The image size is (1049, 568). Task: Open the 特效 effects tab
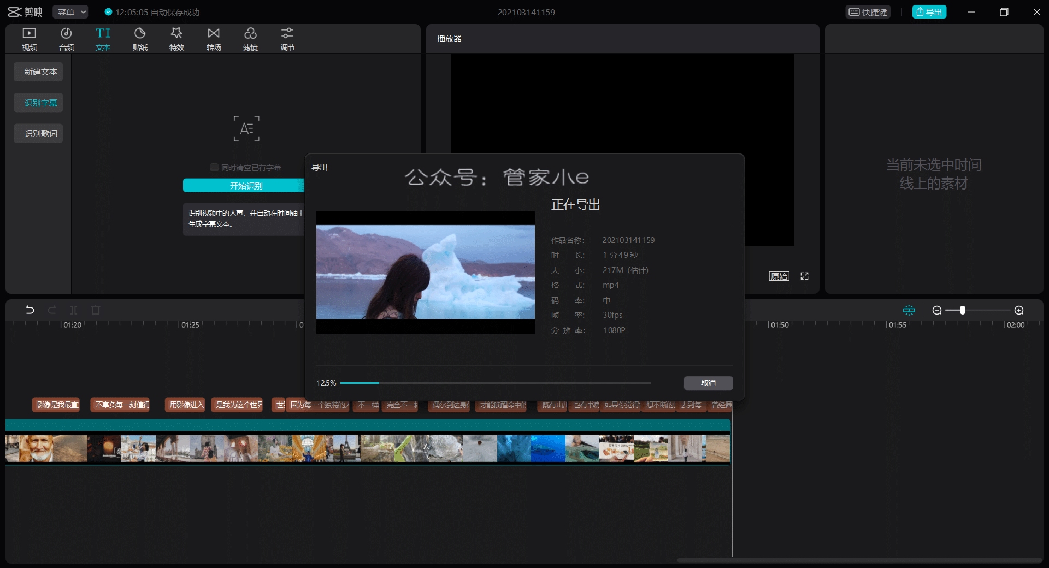[176, 39]
